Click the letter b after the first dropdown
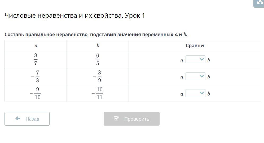 (x=209, y=60)
